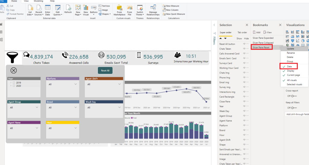This screenshot has width=309, height=165.
Task: Open the Buttons insert menu
Action: pos(94,10)
